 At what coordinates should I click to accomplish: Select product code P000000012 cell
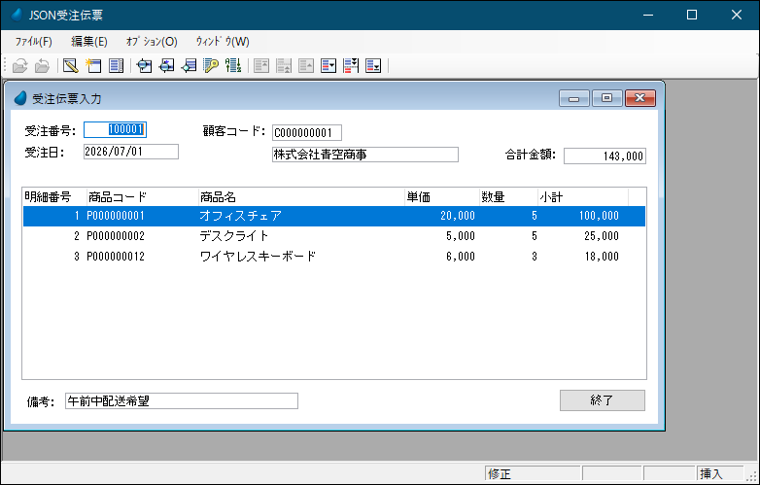tap(116, 257)
